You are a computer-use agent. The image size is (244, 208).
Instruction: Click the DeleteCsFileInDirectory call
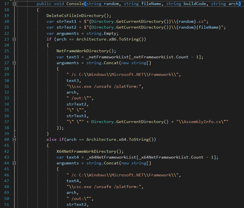pos(75,16)
